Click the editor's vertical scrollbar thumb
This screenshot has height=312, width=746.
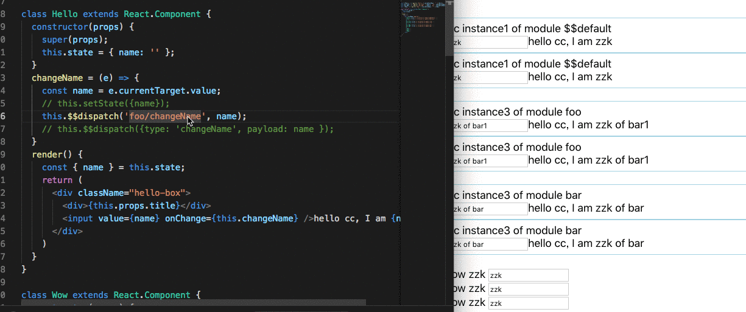[449, 28]
